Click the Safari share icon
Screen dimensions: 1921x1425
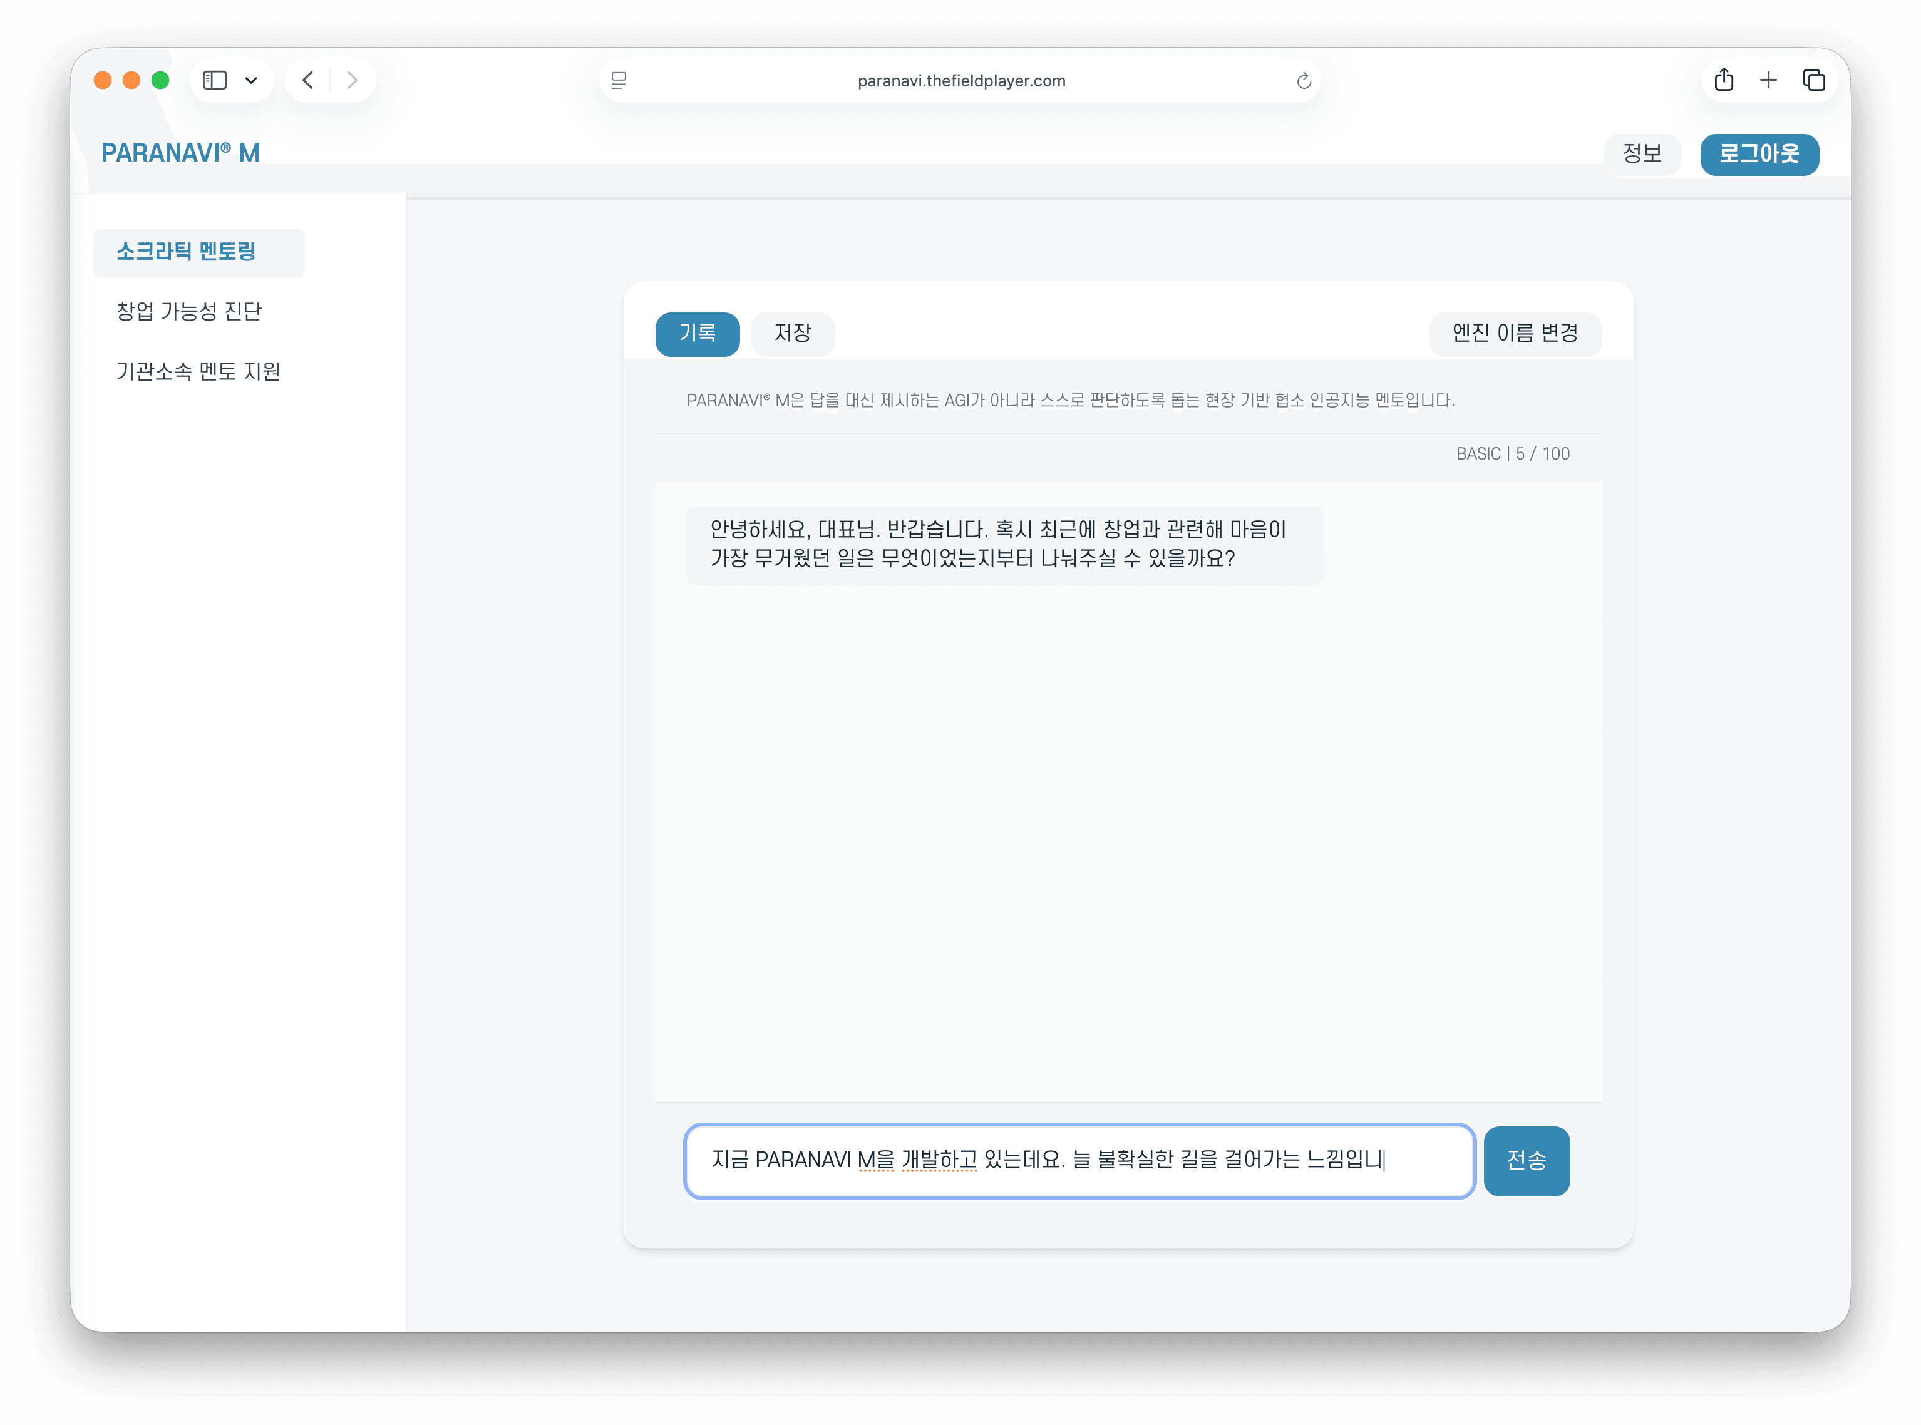coord(1724,80)
